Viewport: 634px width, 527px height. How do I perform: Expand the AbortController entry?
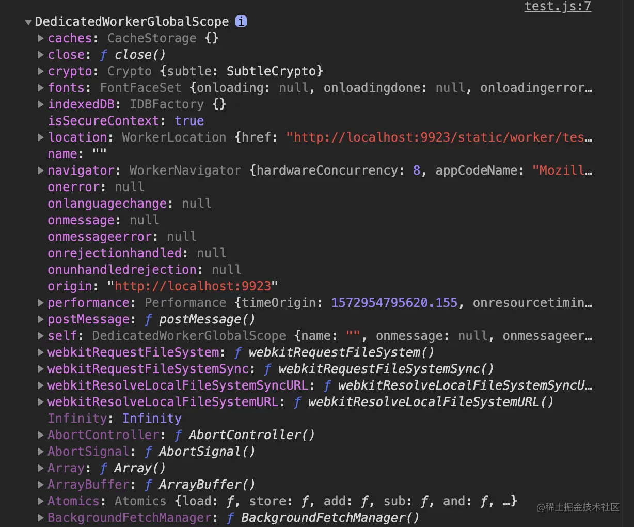[41, 435]
